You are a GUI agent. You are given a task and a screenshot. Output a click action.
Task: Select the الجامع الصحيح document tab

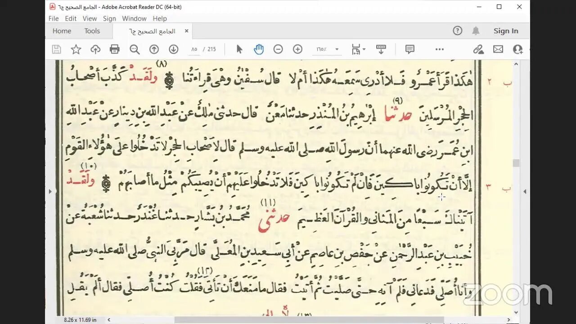click(x=152, y=31)
